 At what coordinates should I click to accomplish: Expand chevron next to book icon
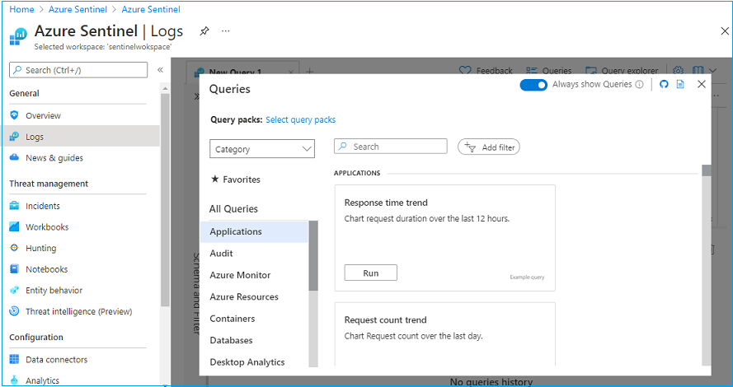(712, 71)
